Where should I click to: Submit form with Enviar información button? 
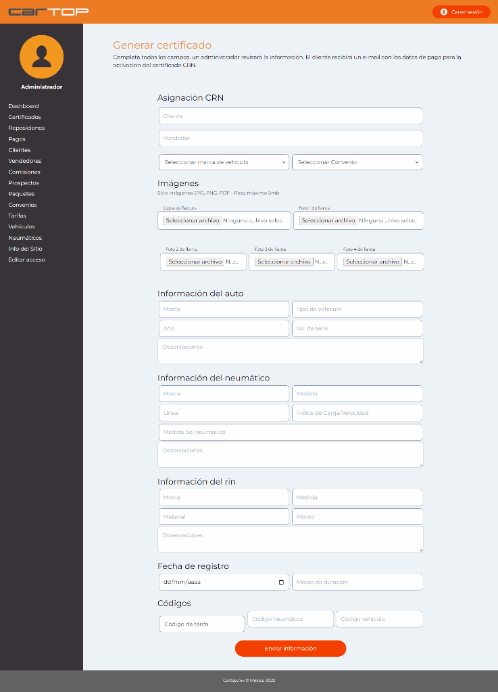click(x=290, y=649)
